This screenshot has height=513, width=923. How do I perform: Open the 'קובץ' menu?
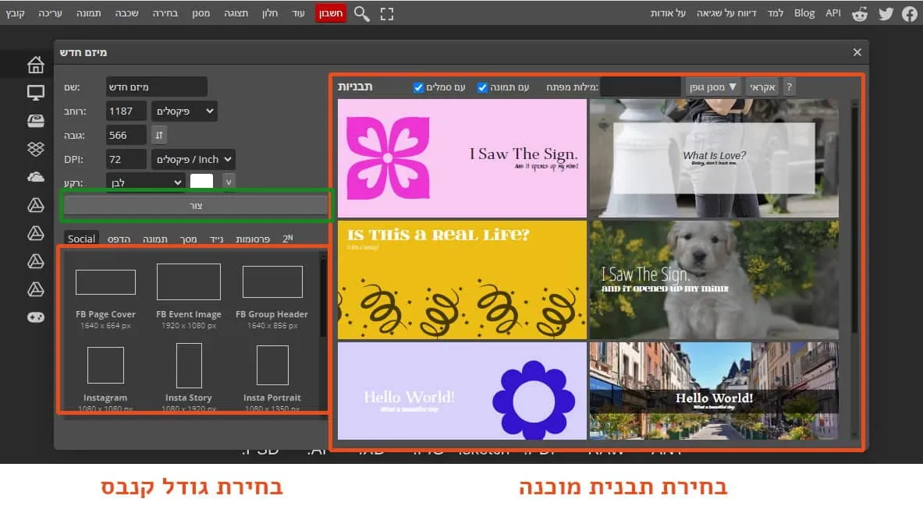(x=16, y=13)
